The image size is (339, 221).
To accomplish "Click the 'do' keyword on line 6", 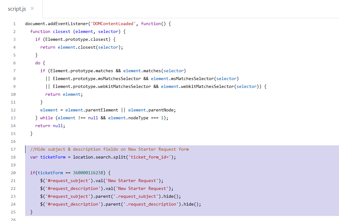I will (x=38, y=63).
